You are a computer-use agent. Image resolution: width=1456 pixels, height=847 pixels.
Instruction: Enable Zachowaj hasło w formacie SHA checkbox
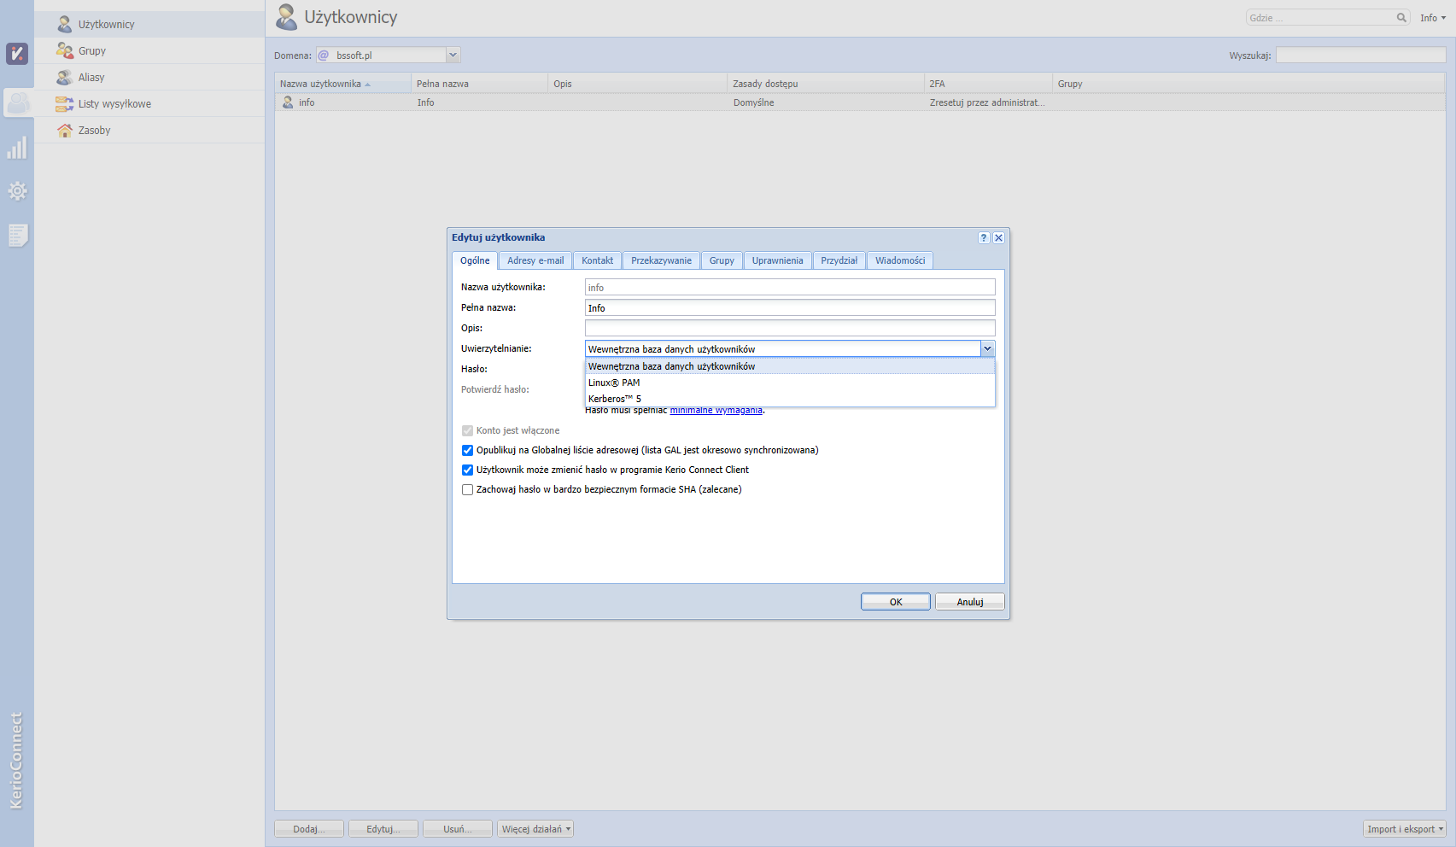(x=467, y=490)
